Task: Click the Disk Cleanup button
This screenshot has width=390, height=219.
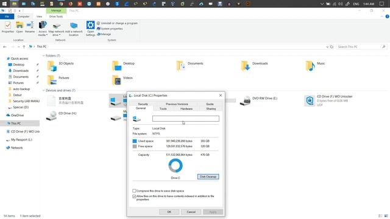Action: coord(208,177)
